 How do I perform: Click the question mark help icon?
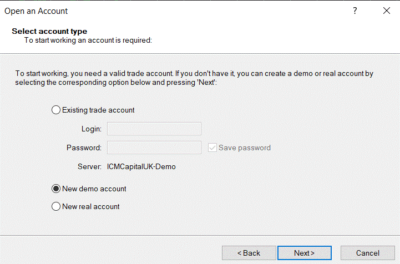coord(355,11)
